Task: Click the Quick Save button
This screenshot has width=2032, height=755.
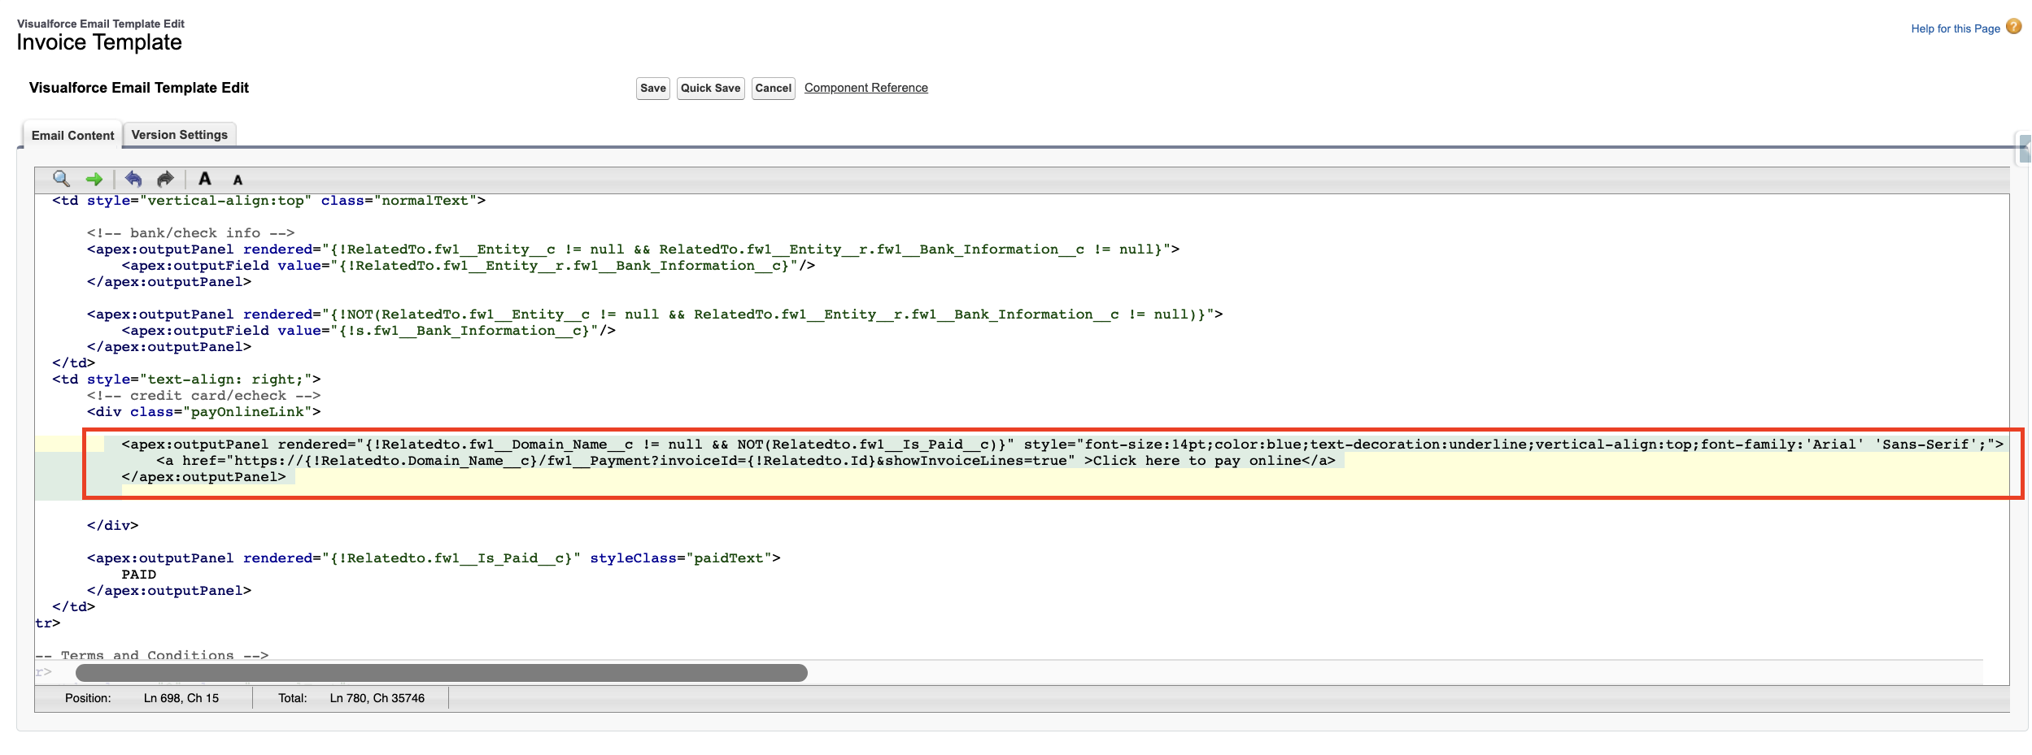Action: (x=711, y=88)
